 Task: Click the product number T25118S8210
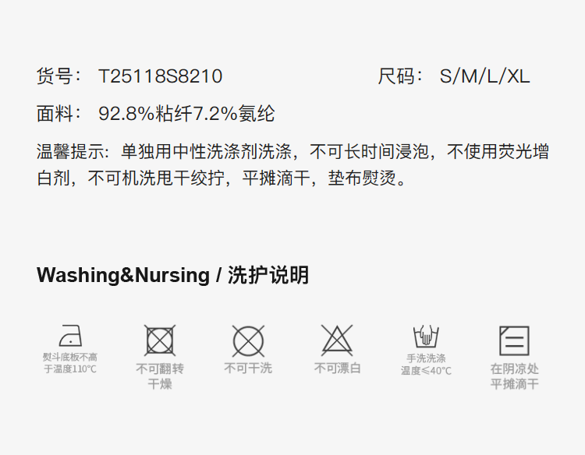coord(161,76)
